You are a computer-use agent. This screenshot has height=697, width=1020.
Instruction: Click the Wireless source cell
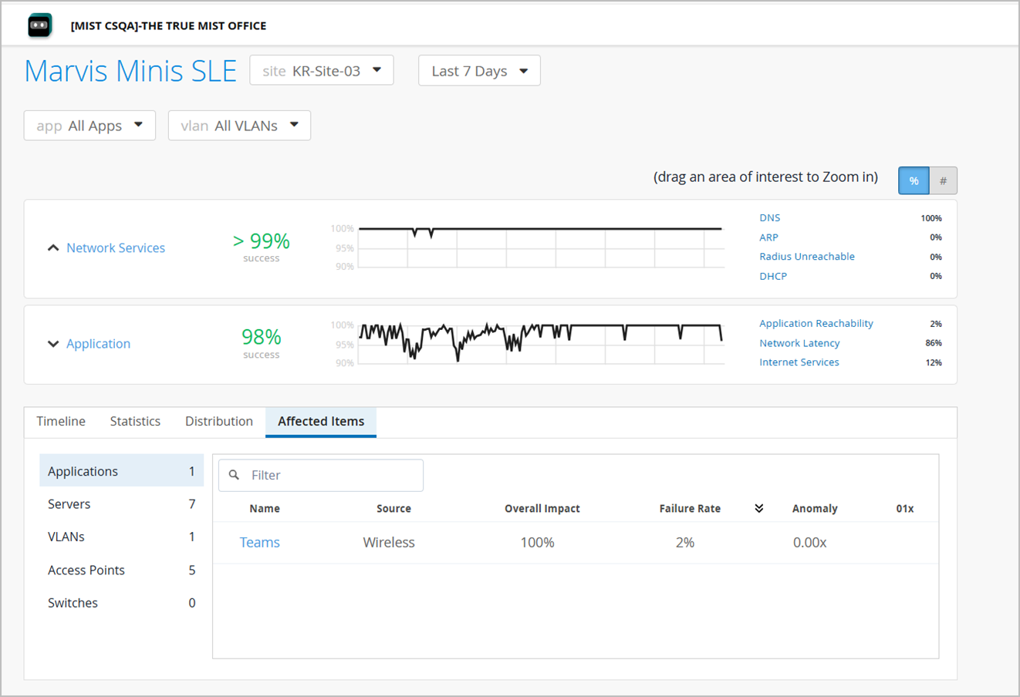coord(389,542)
